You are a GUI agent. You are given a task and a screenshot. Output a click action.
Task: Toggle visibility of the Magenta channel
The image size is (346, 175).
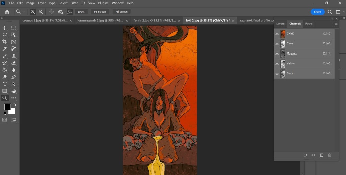[277, 54]
